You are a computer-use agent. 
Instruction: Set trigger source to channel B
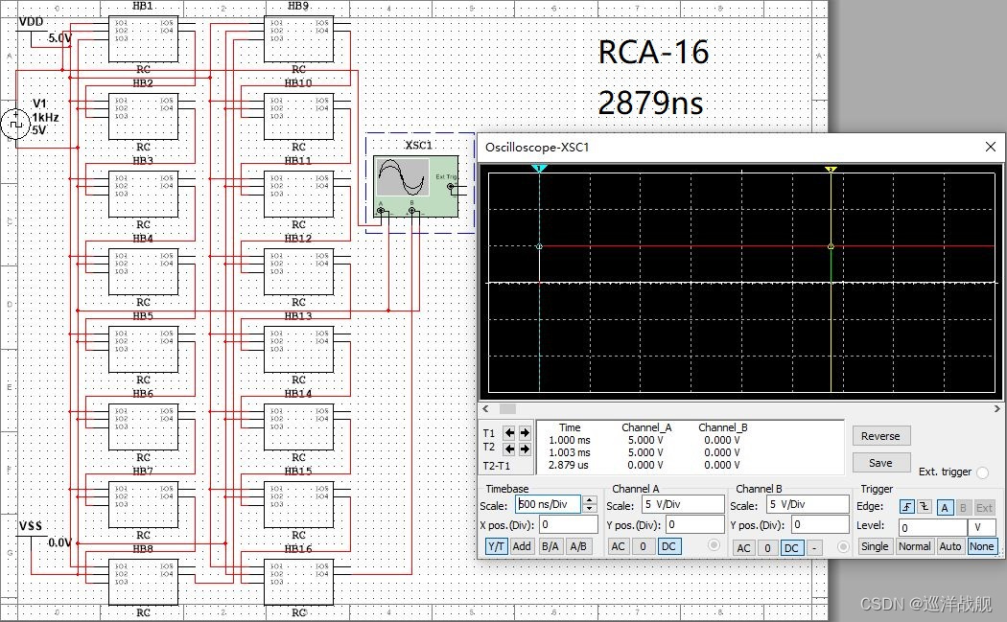click(x=963, y=508)
